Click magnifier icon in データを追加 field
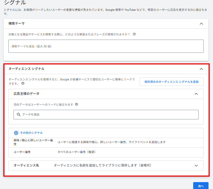The image size is (213, 189). [x=19, y=115]
